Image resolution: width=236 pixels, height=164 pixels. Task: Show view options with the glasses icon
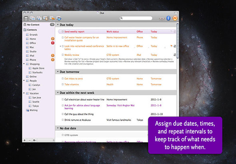[162, 19]
